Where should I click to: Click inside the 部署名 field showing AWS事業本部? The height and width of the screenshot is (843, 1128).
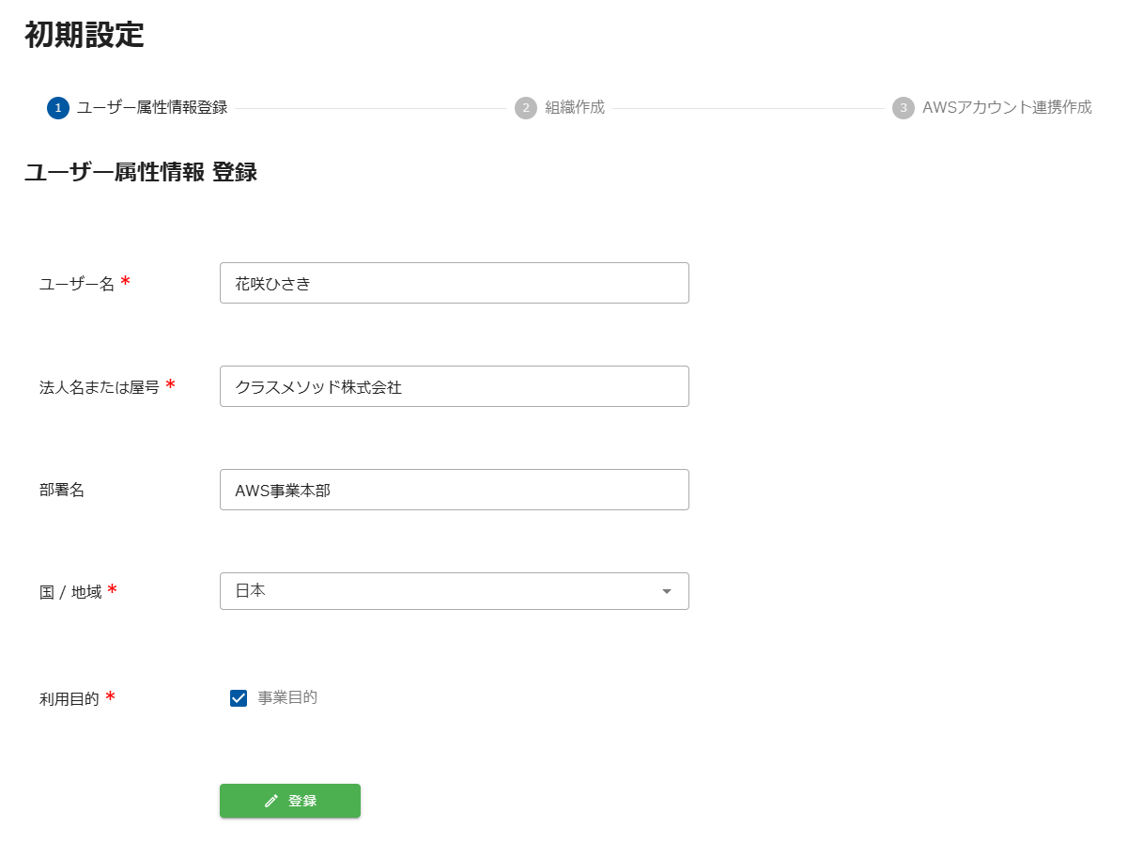(x=454, y=489)
